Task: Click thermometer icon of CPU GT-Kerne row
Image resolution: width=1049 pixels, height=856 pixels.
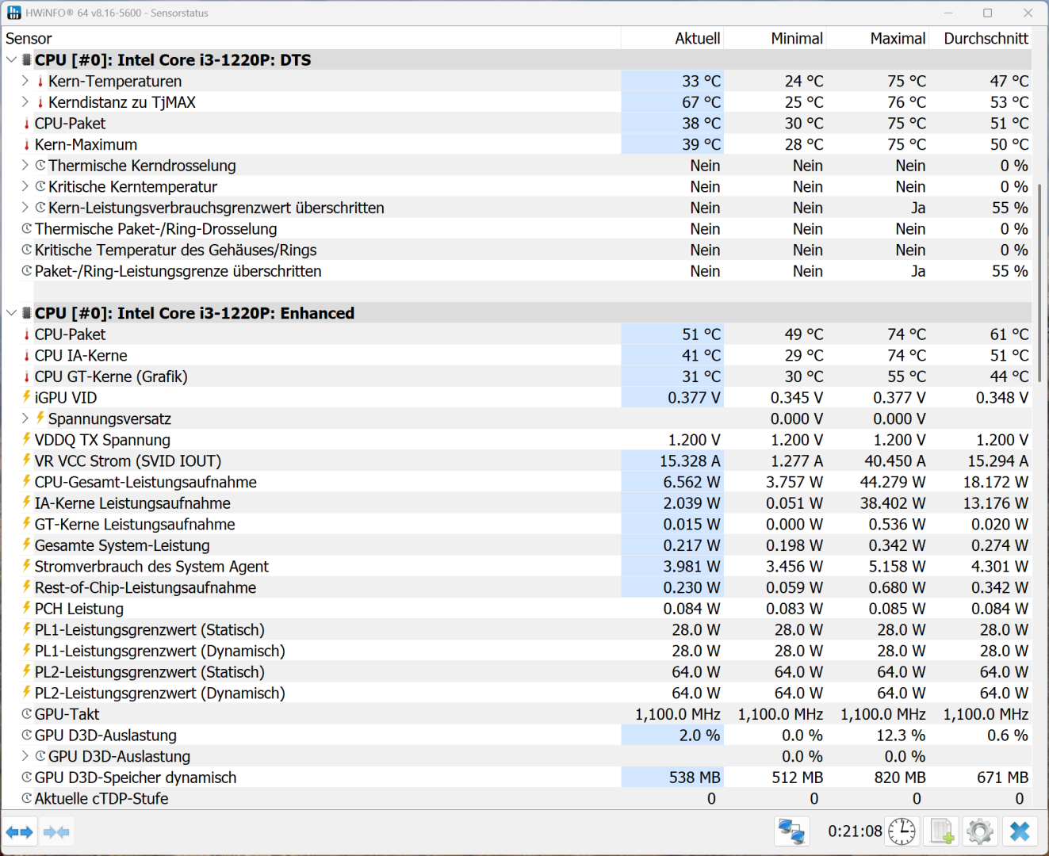Action: click(x=27, y=376)
